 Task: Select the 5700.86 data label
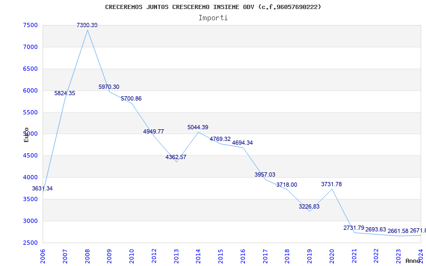(x=131, y=98)
